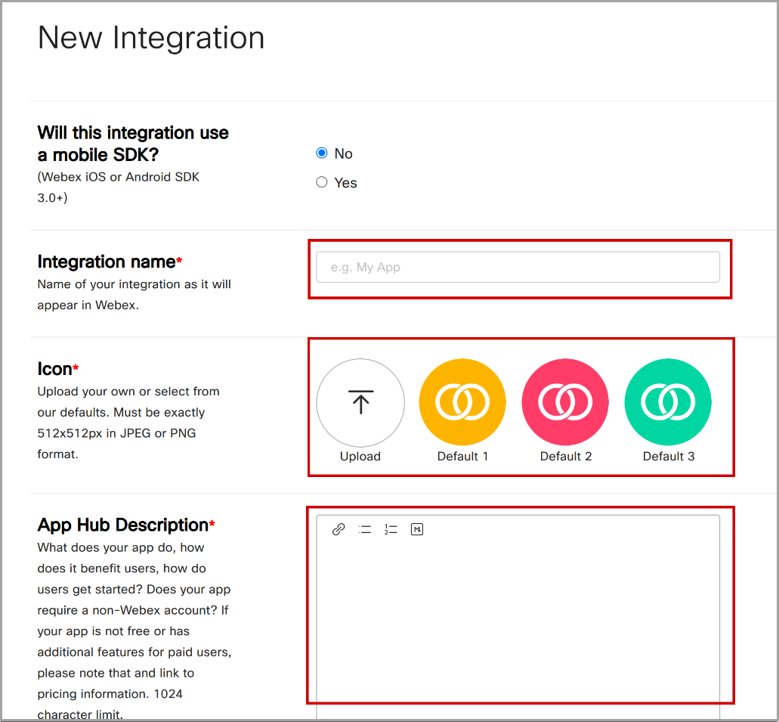Apply numbered list formatting
The width and height of the screenshot is (779, 722).
click(x=391, y=529)
